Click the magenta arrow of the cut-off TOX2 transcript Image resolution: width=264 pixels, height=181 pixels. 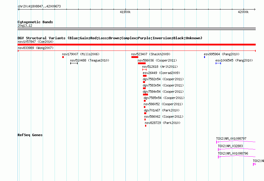click(255, 164)
